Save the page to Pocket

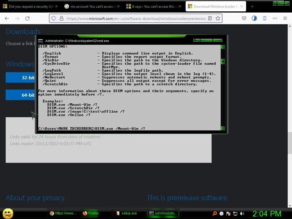[x=244, y=18]
